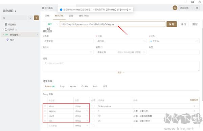Click the request URL input field
203x131 pixels.
coord(112,24)
